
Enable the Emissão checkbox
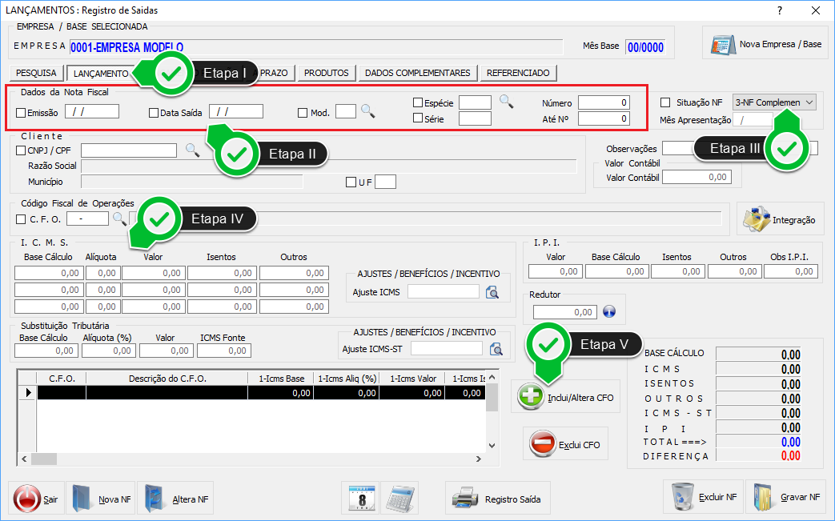click(21, 113)
